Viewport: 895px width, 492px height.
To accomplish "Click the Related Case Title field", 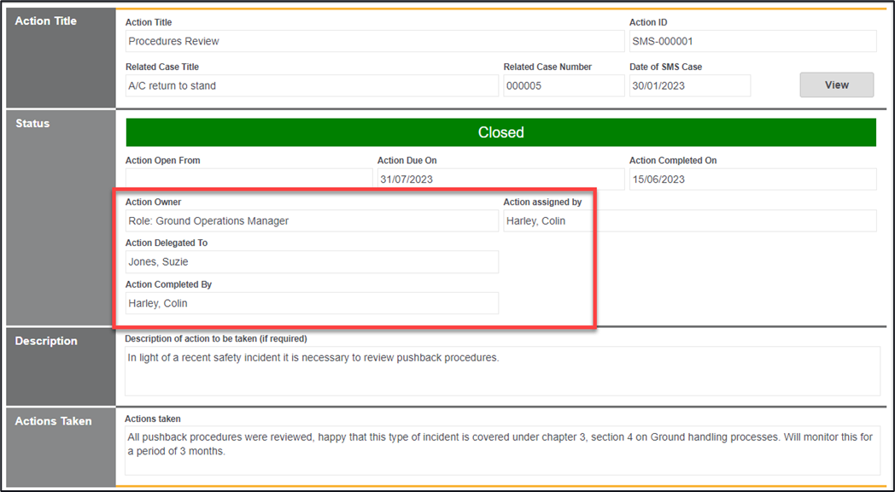I will click(311, 85).
